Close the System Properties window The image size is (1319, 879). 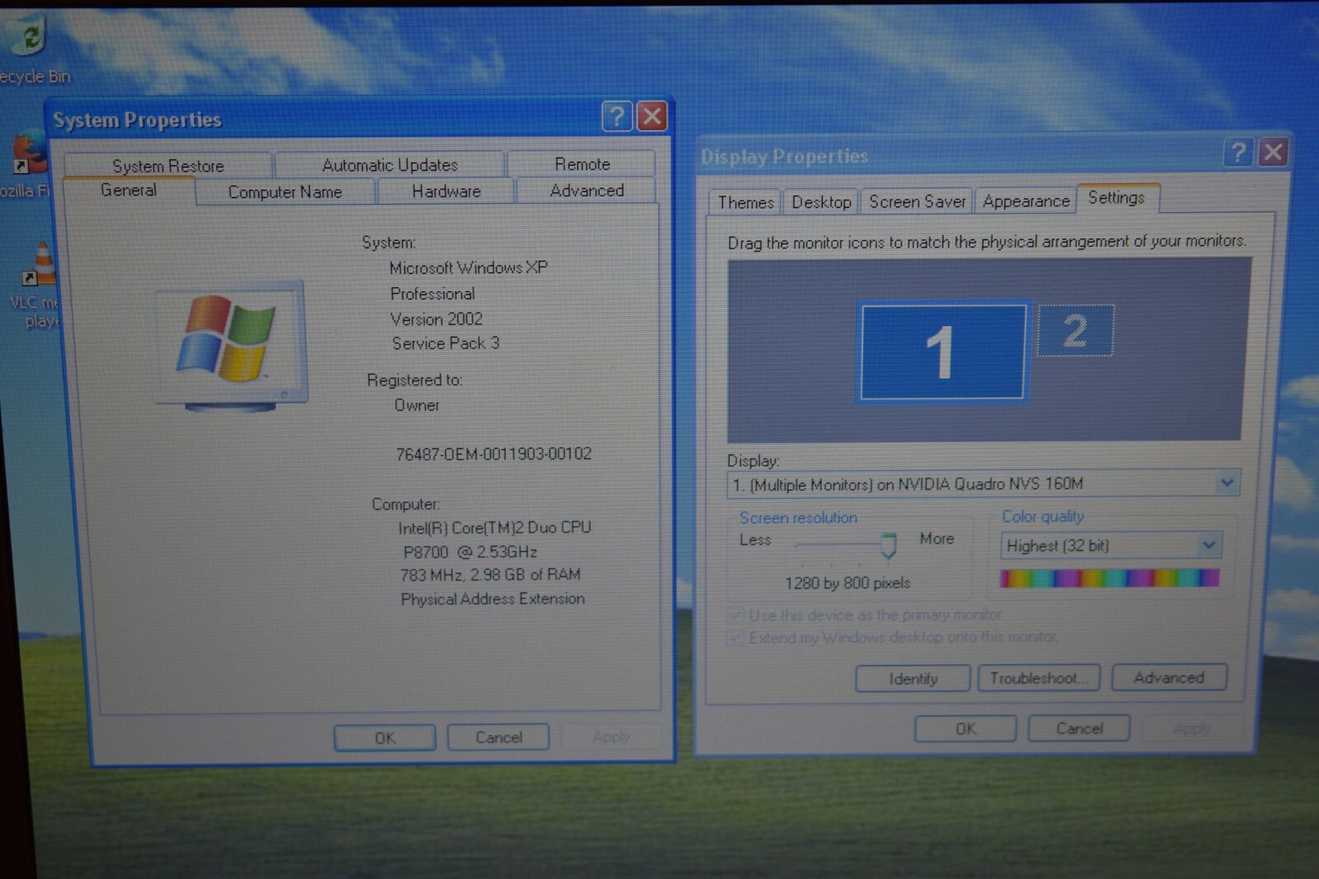point(653,117)
